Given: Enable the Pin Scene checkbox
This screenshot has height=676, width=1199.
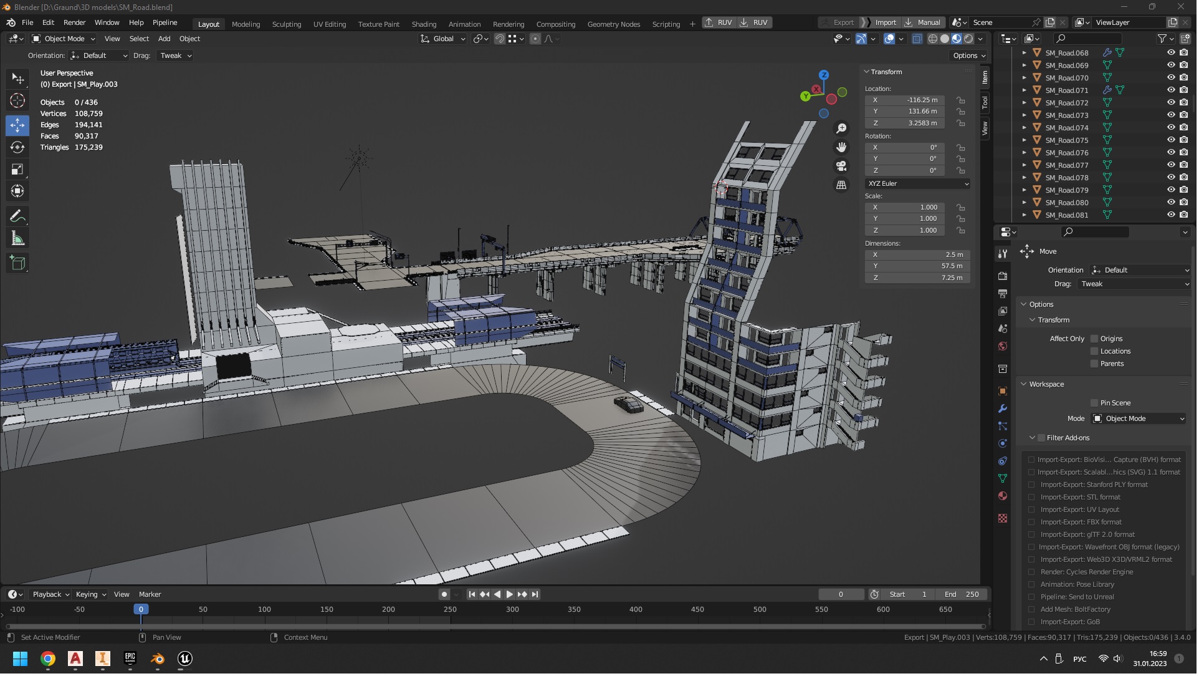Looking at the screenshot, I should pyautogui.click(x=1096, y=403).
